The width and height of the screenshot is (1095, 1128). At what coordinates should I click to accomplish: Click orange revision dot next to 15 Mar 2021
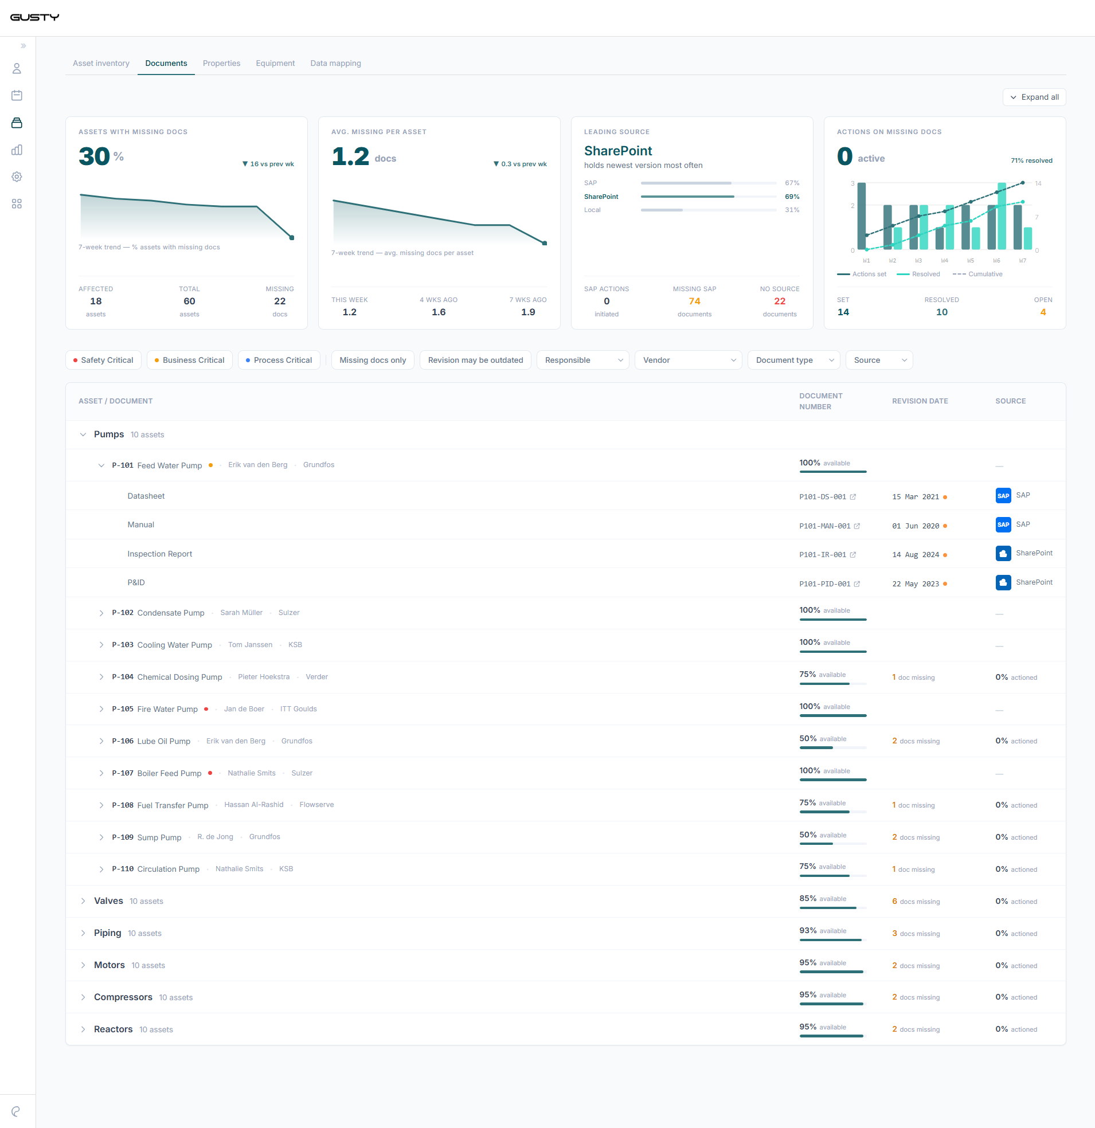click(x=945, y=498)
